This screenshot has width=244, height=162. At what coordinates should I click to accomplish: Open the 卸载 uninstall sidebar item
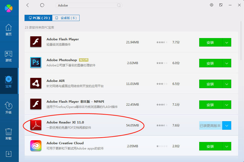(x=9, y=134)
